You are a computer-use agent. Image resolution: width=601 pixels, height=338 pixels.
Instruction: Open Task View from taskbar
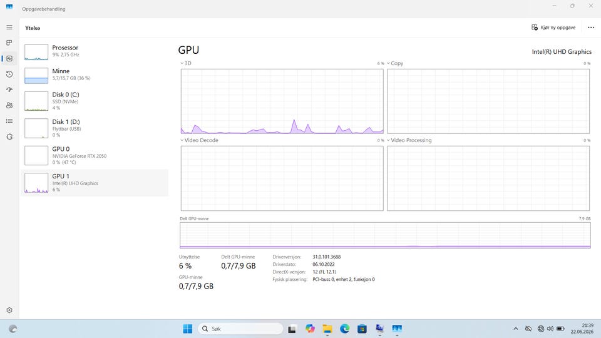coord(292,329)
